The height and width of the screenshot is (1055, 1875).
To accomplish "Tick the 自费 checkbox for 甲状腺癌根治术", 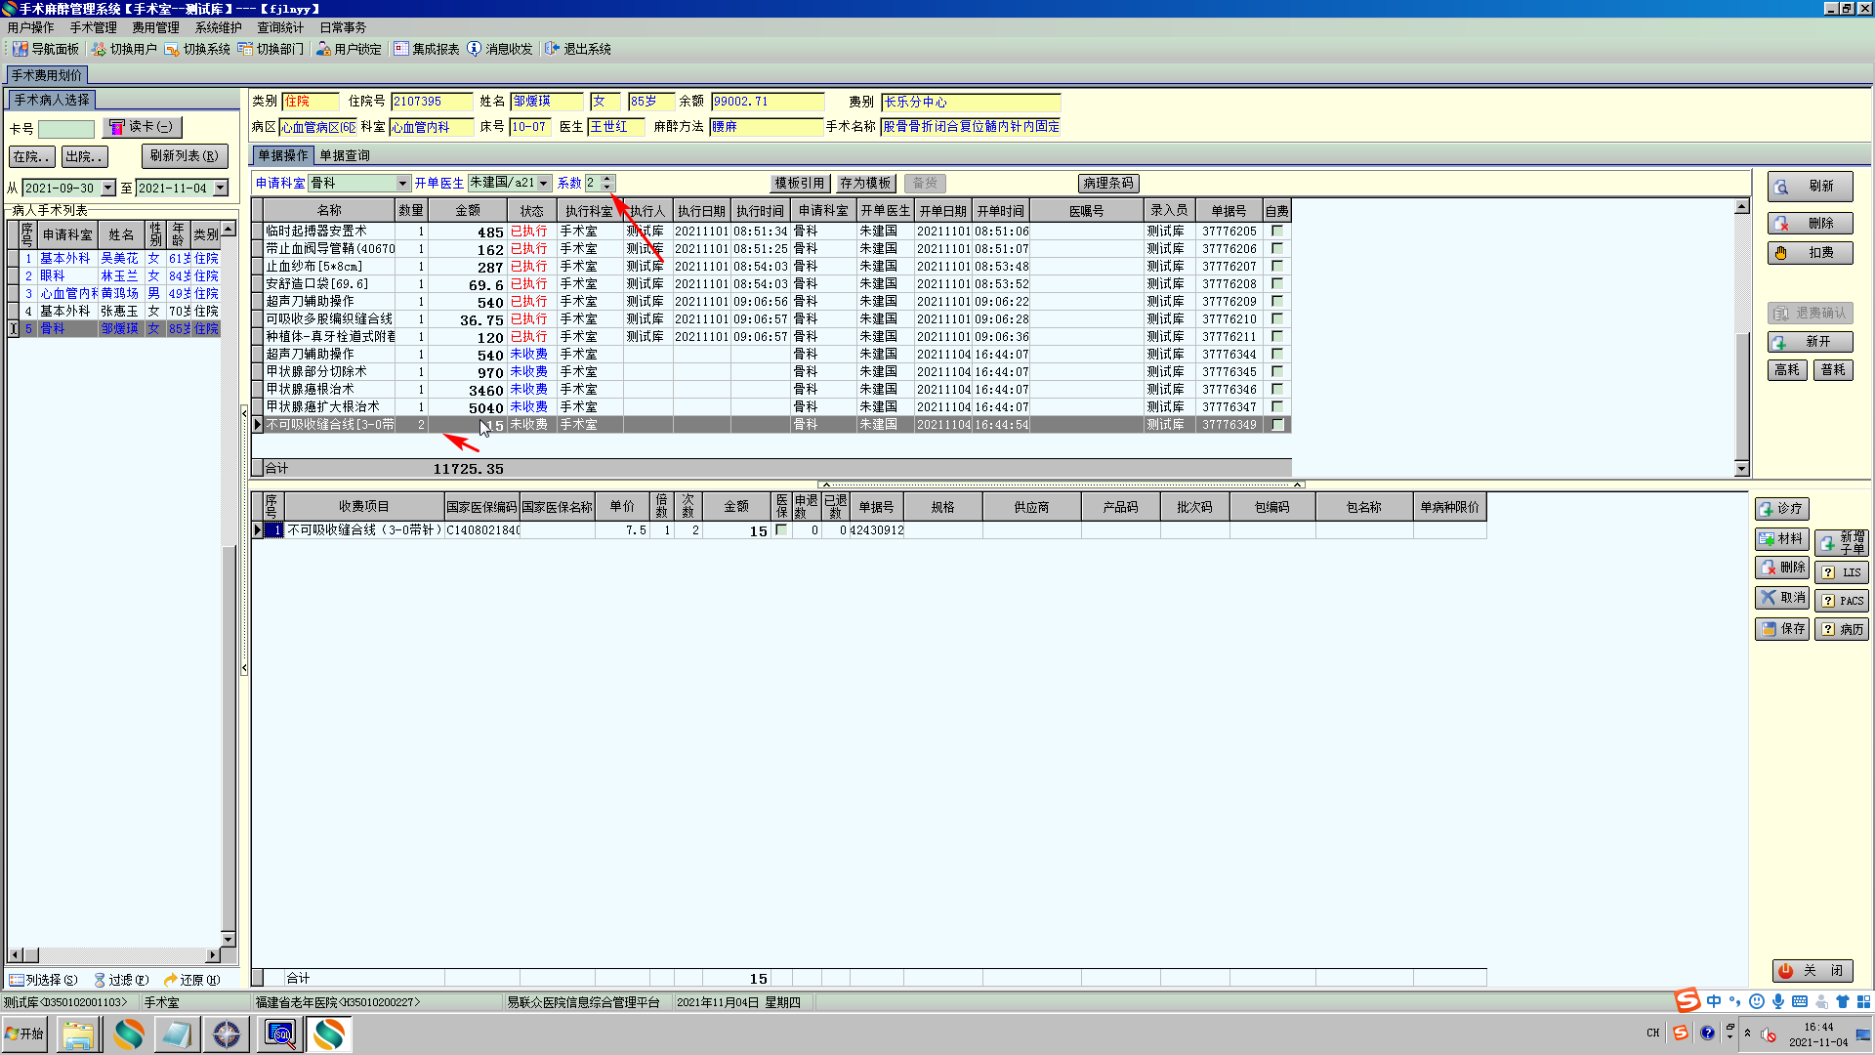I will (1276, 390).
